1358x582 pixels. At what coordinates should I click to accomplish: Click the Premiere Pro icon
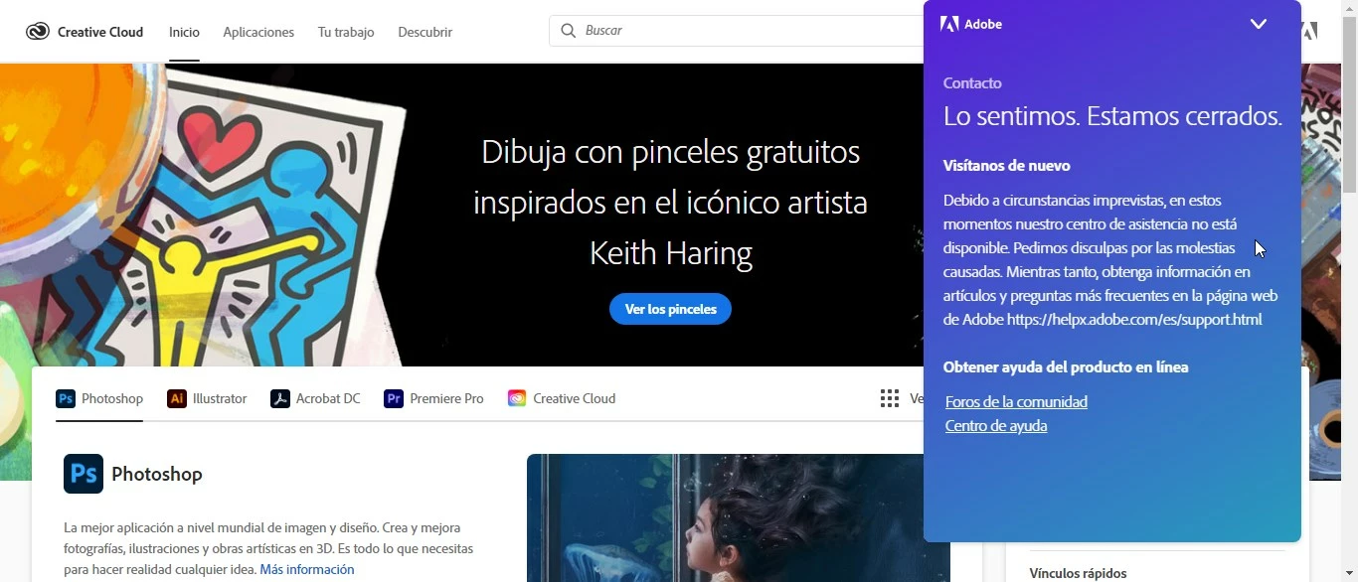394,398
